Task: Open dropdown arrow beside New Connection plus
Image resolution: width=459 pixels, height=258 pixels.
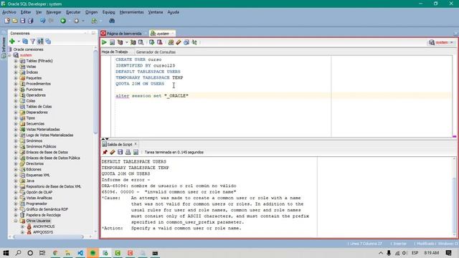Action: point(18,42)
